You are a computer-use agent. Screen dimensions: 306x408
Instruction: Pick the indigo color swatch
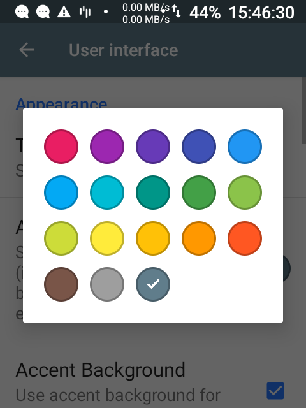[x=199, y=147]
